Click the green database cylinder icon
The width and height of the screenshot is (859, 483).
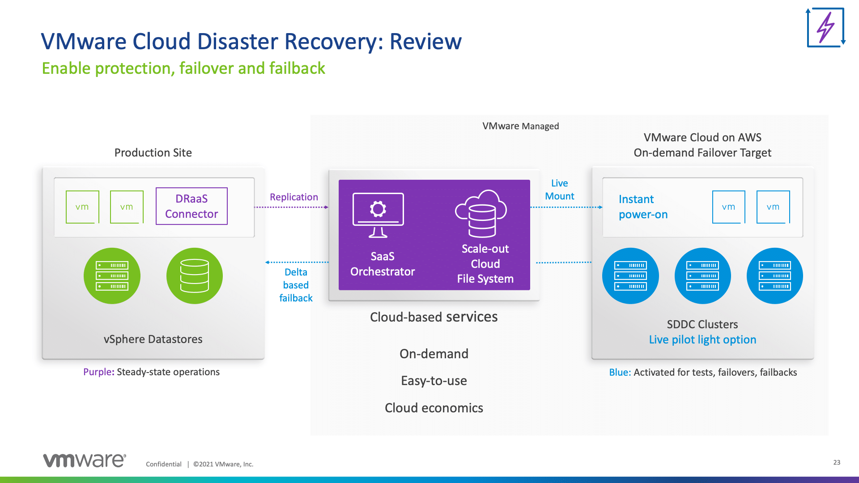194,276
